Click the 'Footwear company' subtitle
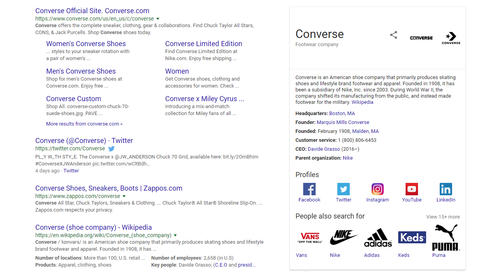 317,45
